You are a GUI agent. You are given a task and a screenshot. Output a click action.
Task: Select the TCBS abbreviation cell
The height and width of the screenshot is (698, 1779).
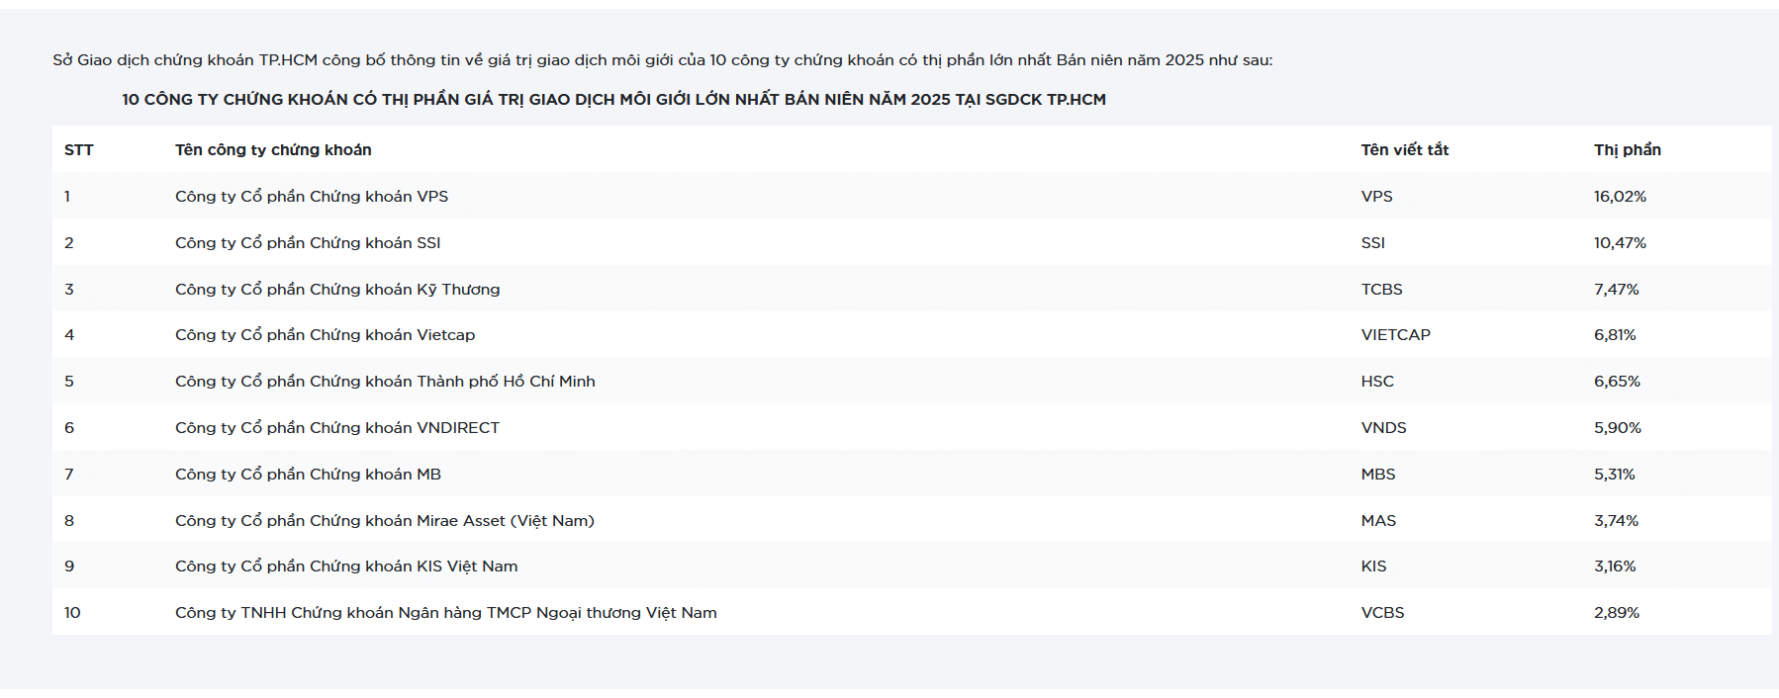tap(1381, 290)
